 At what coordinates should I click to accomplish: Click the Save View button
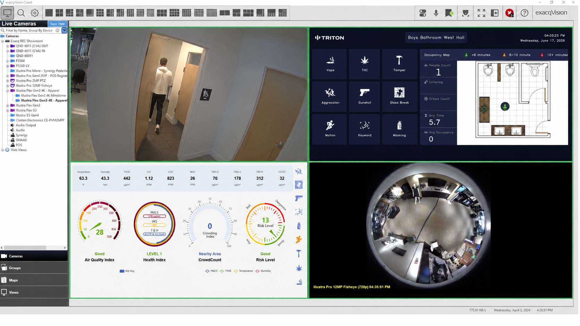(x=57, y=24)
